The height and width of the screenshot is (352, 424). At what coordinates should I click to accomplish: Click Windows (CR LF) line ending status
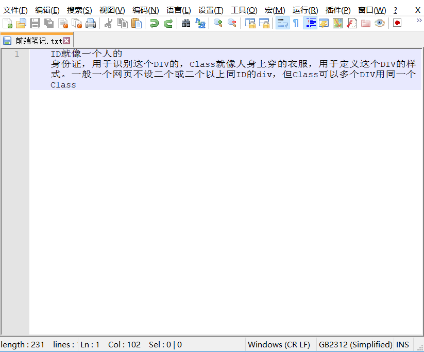[279, 345]
